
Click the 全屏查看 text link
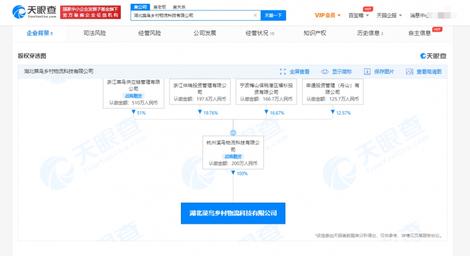pyautogui.click(x=299, y=72)
